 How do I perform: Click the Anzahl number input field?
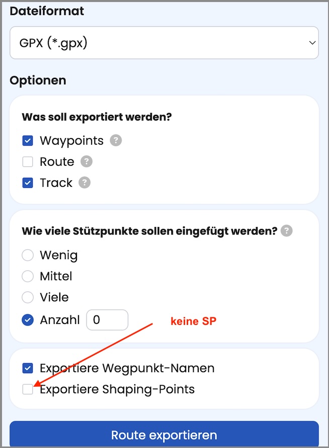pyautogui.click(x=107, y=320)
